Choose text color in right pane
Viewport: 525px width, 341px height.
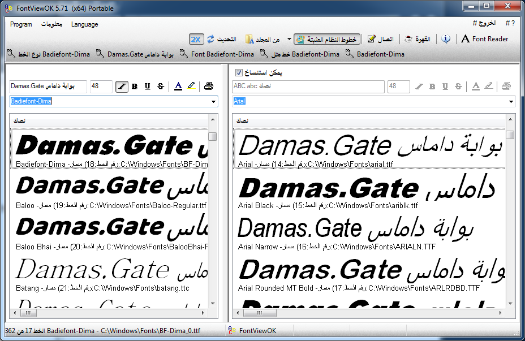tap(476, 87)
